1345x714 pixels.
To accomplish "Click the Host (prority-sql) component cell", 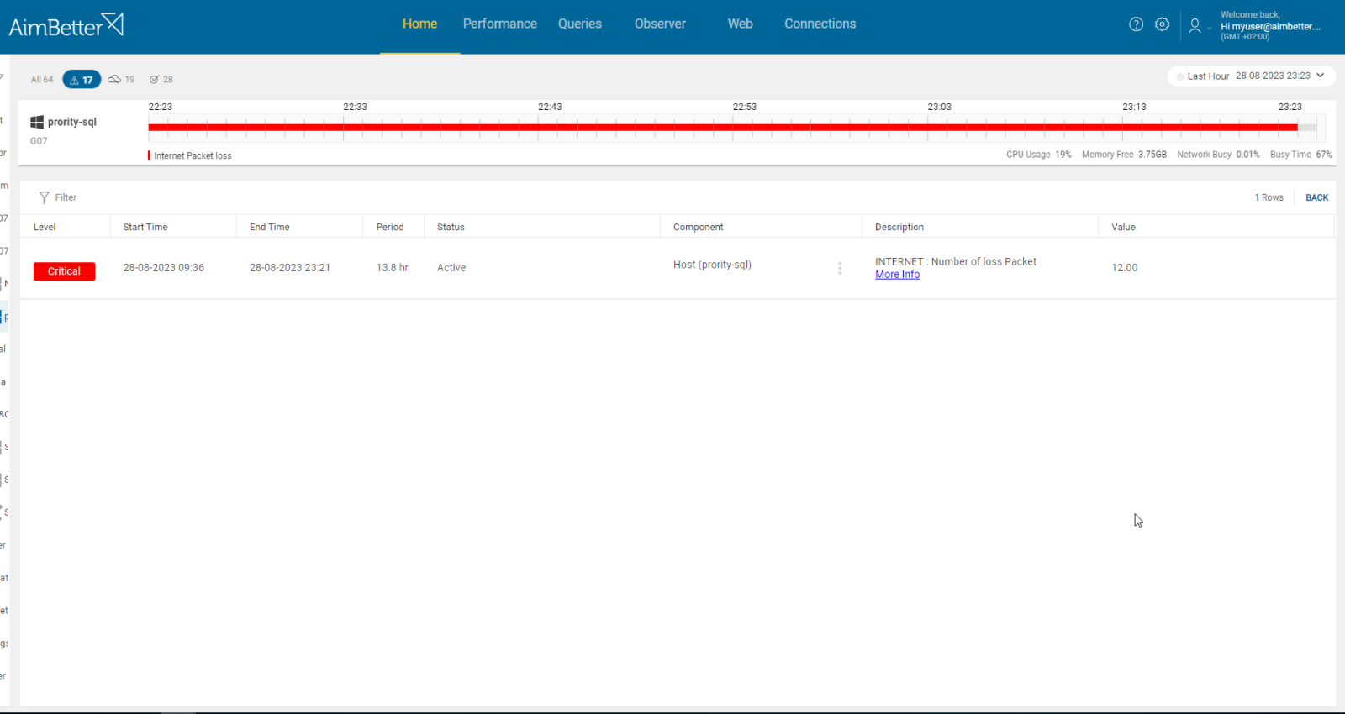I will coord(712,265).
